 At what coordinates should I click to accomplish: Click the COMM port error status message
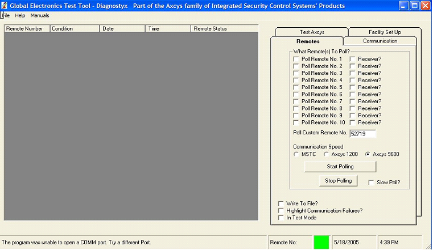pyautogui.click(x=76, y=243)
